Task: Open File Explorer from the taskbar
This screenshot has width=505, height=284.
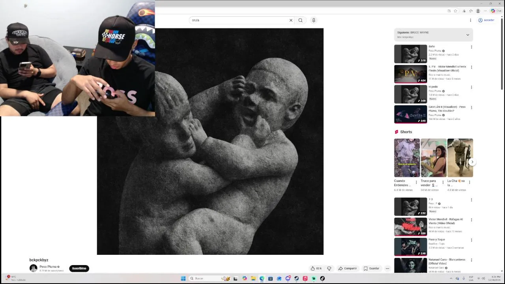Action: 253,278
